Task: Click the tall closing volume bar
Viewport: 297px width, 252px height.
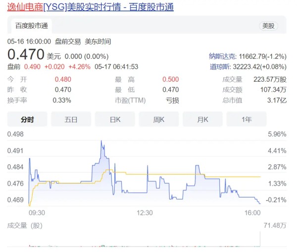Action: pyautogui.click(x=260, y=239)
